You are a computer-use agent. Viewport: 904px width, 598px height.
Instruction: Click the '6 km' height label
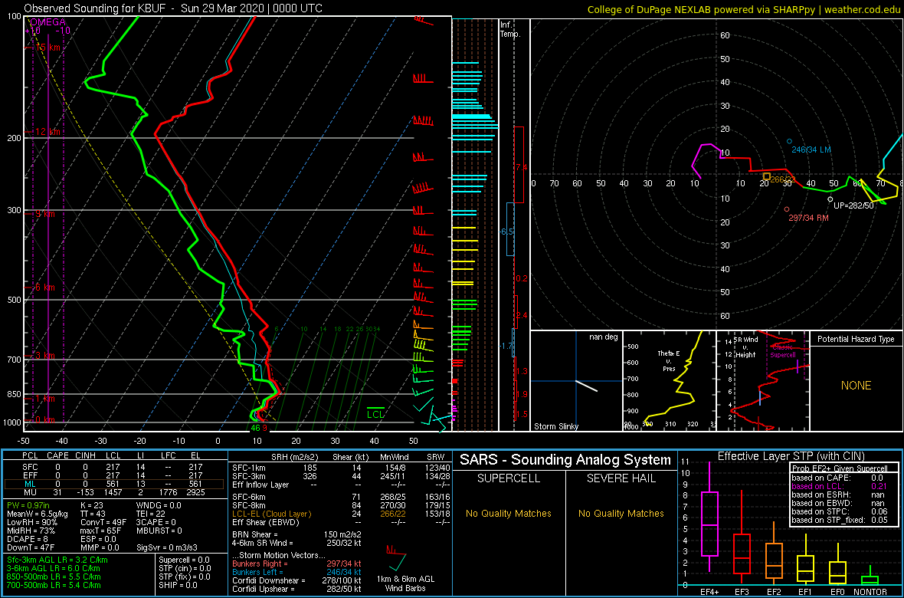click(44, 287)
